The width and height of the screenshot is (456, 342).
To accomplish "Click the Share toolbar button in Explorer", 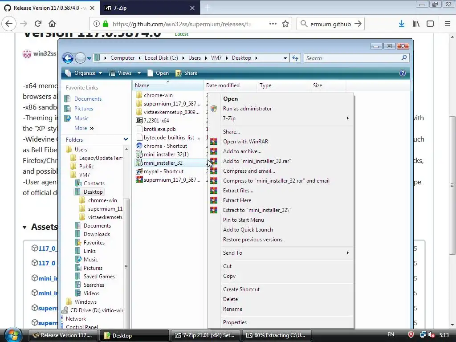I will tap(187, 73).
